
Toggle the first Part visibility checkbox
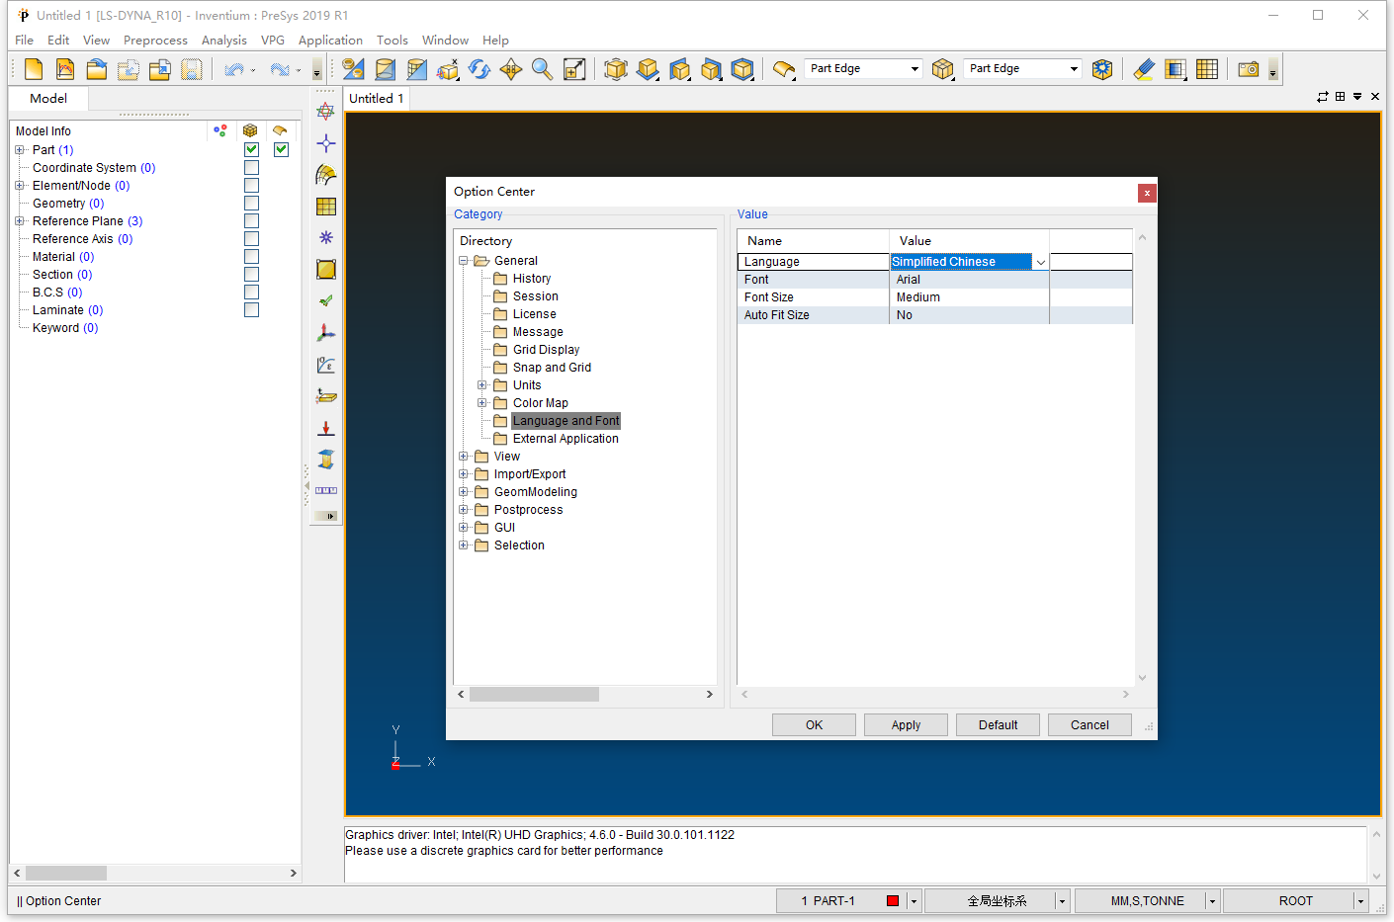(x=251, y=149)
